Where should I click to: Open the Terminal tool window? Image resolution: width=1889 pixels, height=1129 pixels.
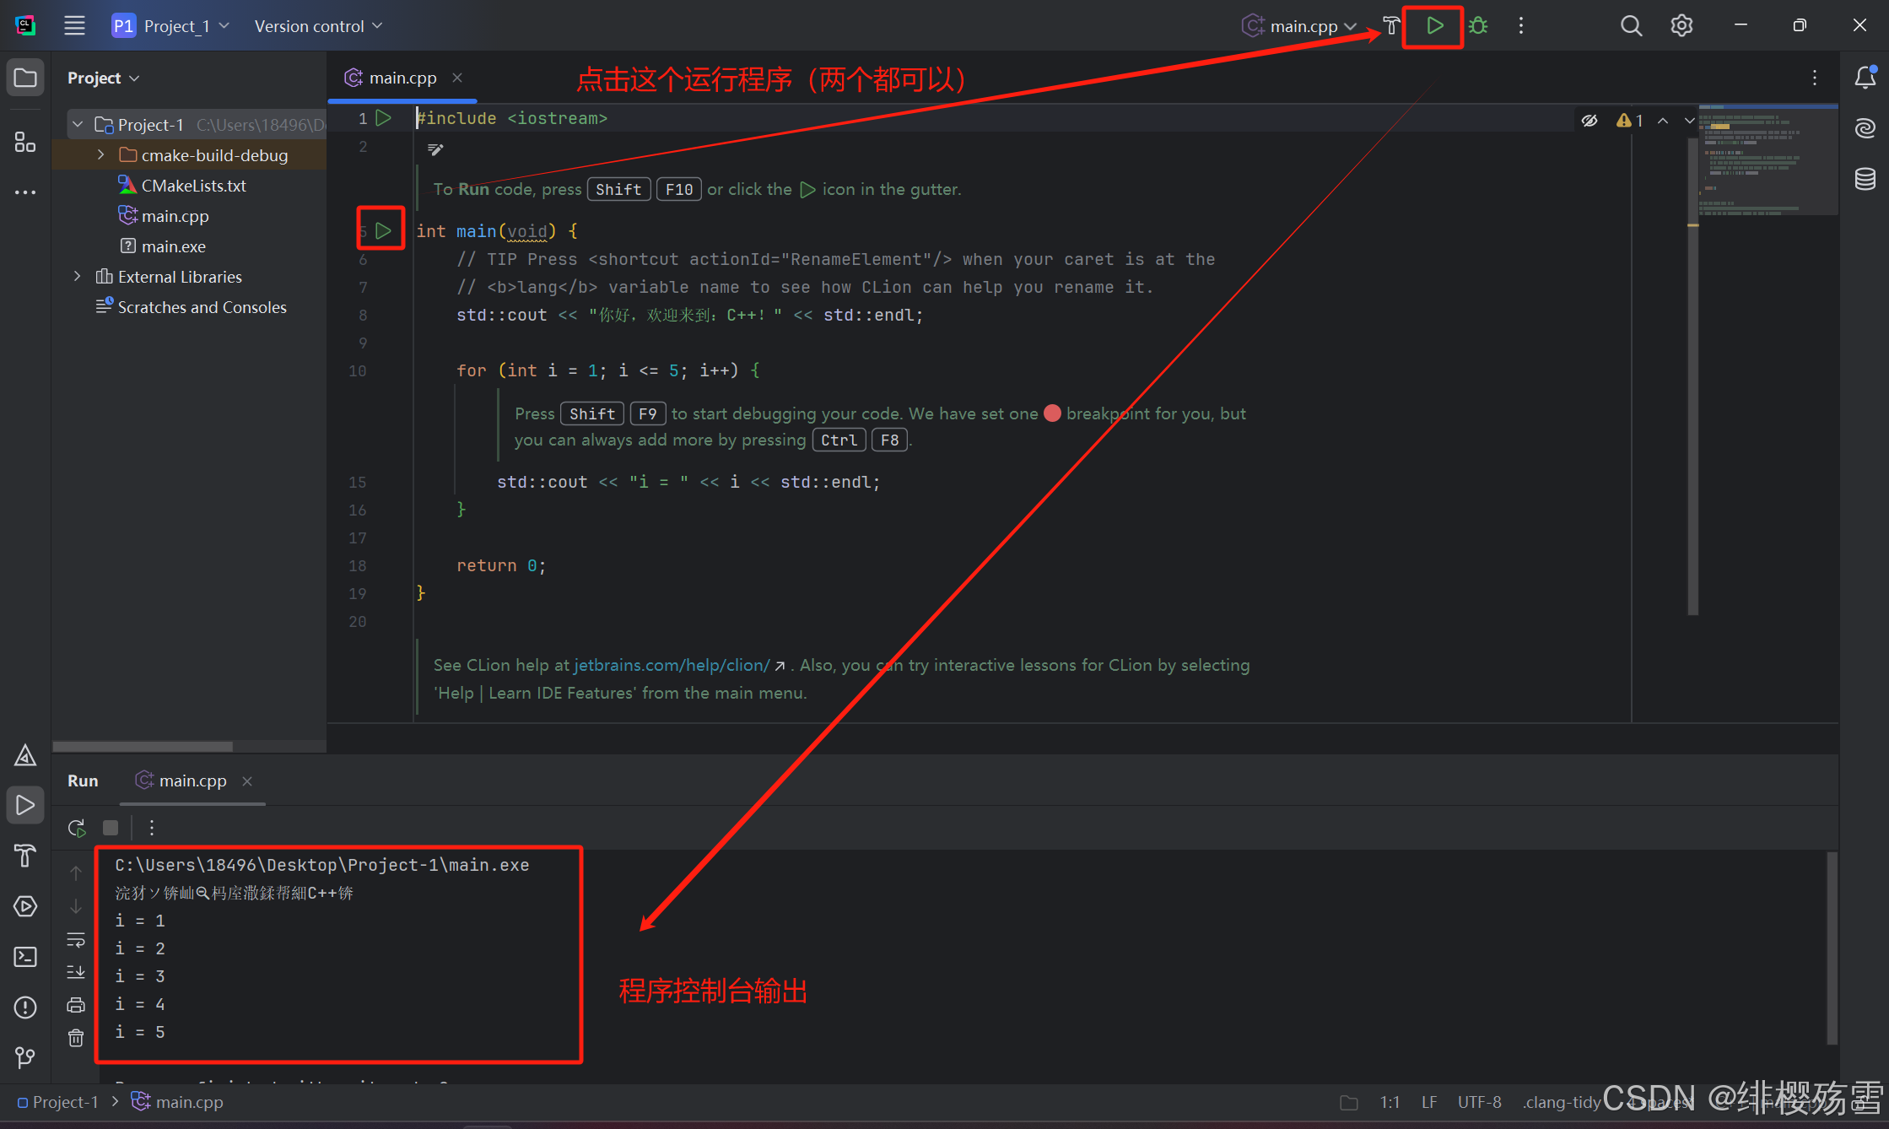coord(25,957)
